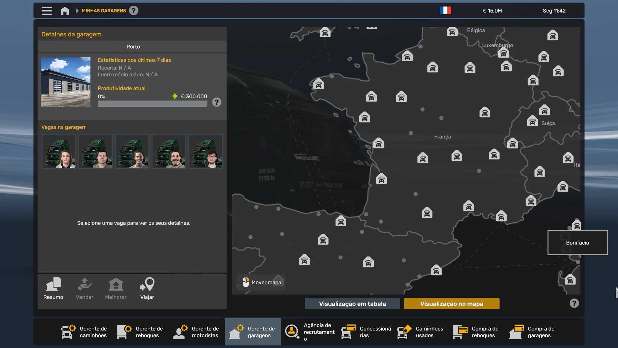
Task: Open the hamburger main menu
Action: (x=47, y=11)
